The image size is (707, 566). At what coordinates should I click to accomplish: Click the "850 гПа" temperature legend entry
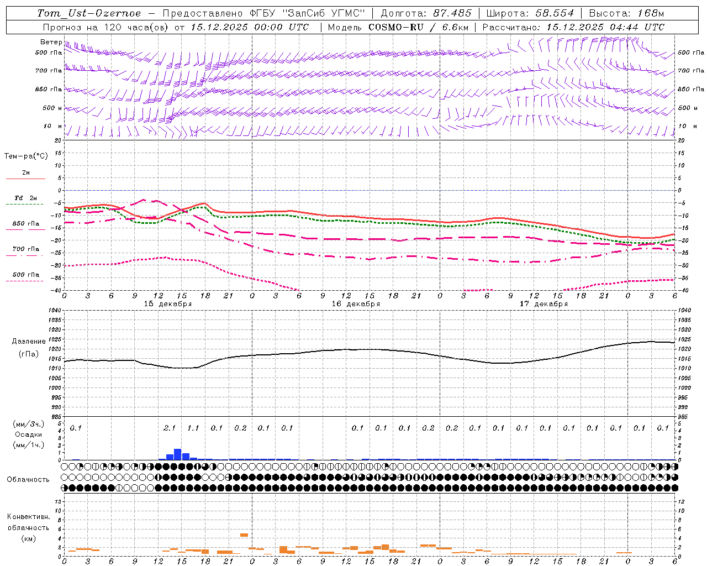pos(26,224)
